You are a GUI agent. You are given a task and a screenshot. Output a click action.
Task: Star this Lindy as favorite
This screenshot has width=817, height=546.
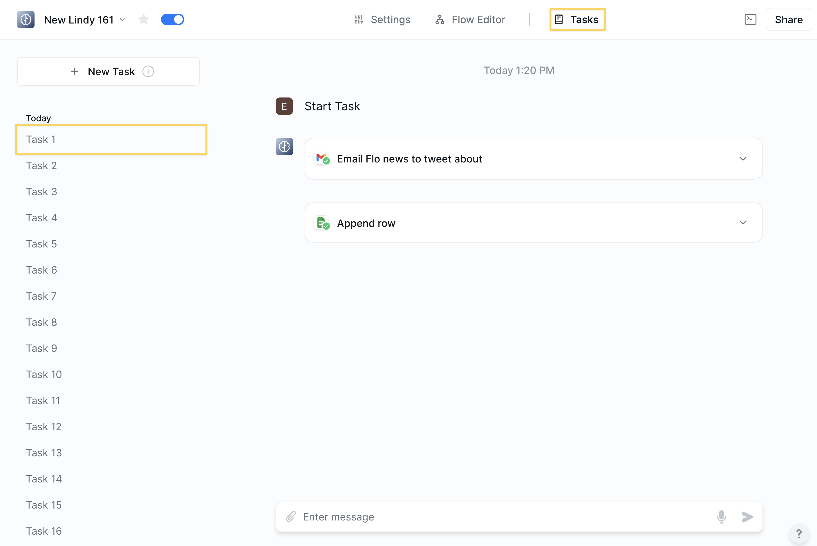[144, 19]
